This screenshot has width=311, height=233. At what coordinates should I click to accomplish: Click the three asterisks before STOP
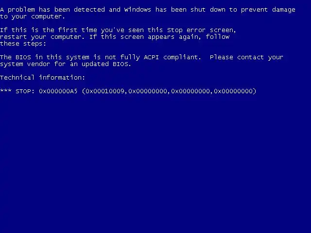click(x=6, y=91)
